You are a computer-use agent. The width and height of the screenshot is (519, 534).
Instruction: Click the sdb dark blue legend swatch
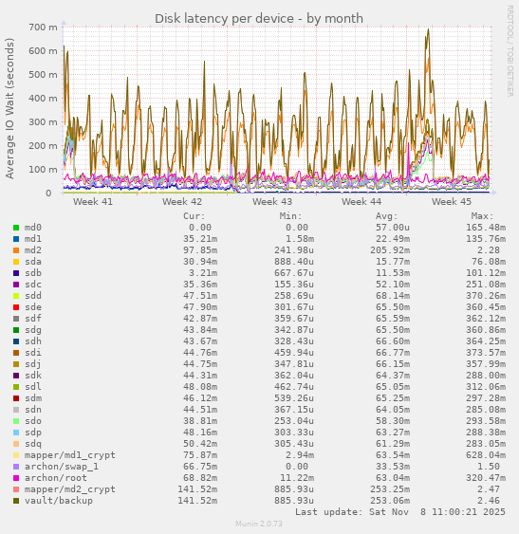(x=16, y=273)
